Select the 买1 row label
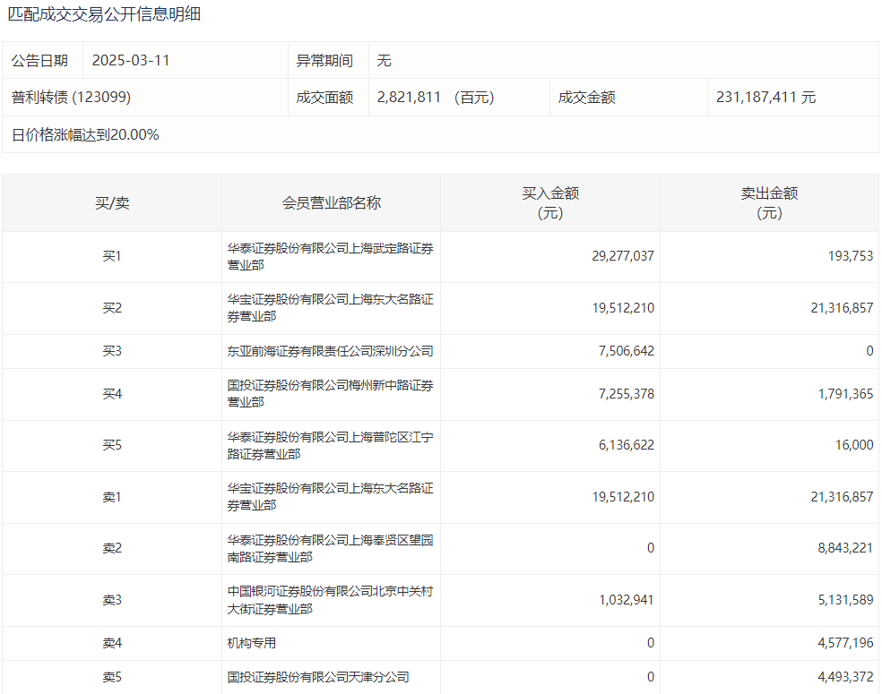This screenshot has height=694, width=882. tap(112, 257)
